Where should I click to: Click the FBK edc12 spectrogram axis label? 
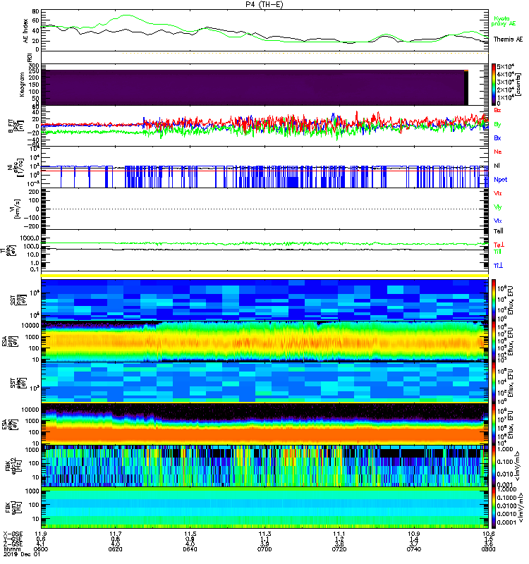click(13, 465)
